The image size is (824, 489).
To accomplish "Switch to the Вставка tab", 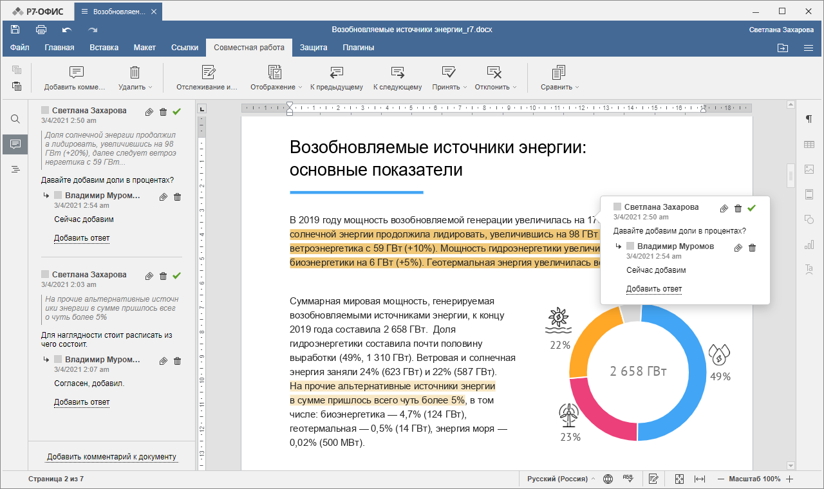I will (x=104, y=48).
